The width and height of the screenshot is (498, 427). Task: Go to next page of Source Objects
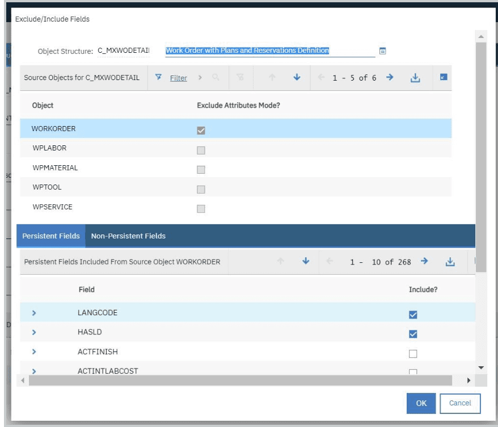[390, 77]
